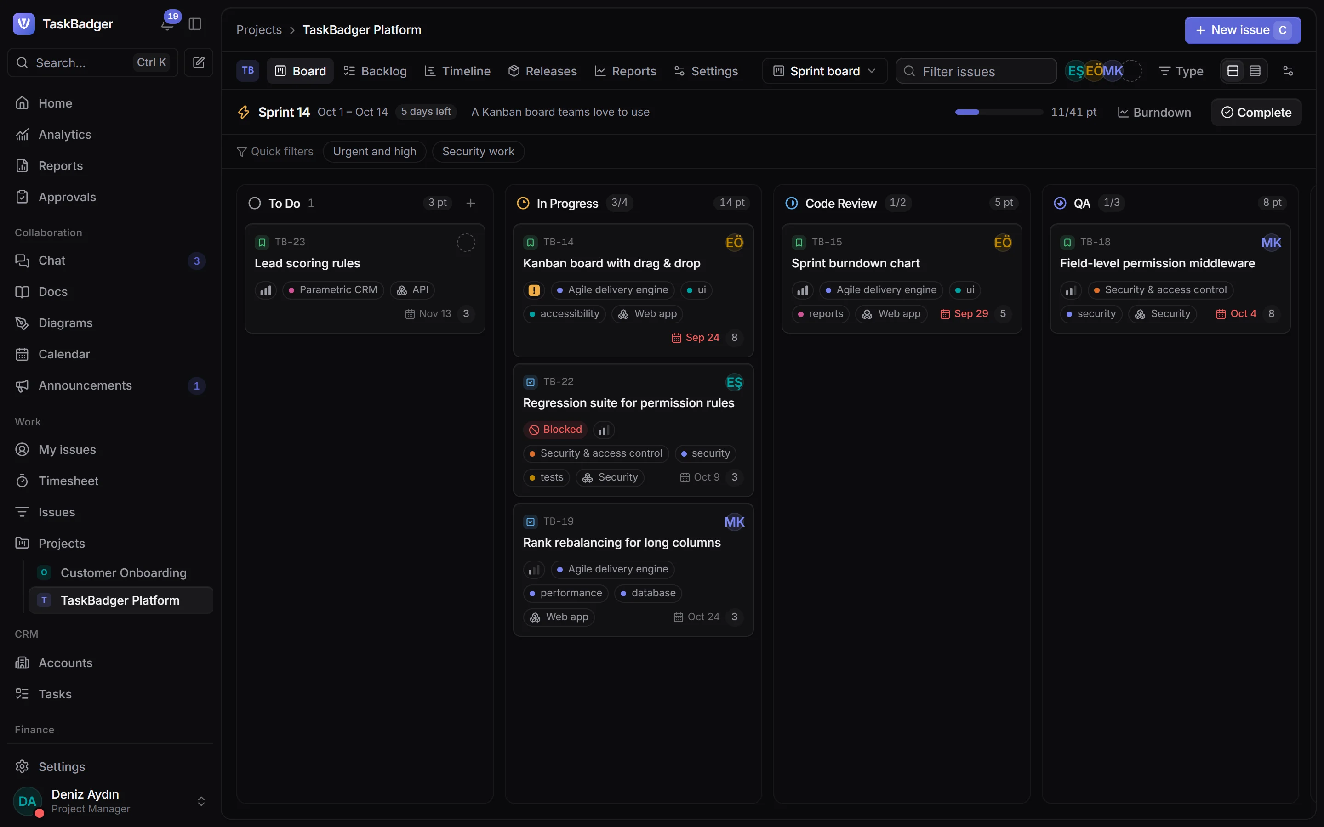Viewport: 1324px width, 827px height.
Task: Click the priority icon on TB-18 card
Action: 1071,290
